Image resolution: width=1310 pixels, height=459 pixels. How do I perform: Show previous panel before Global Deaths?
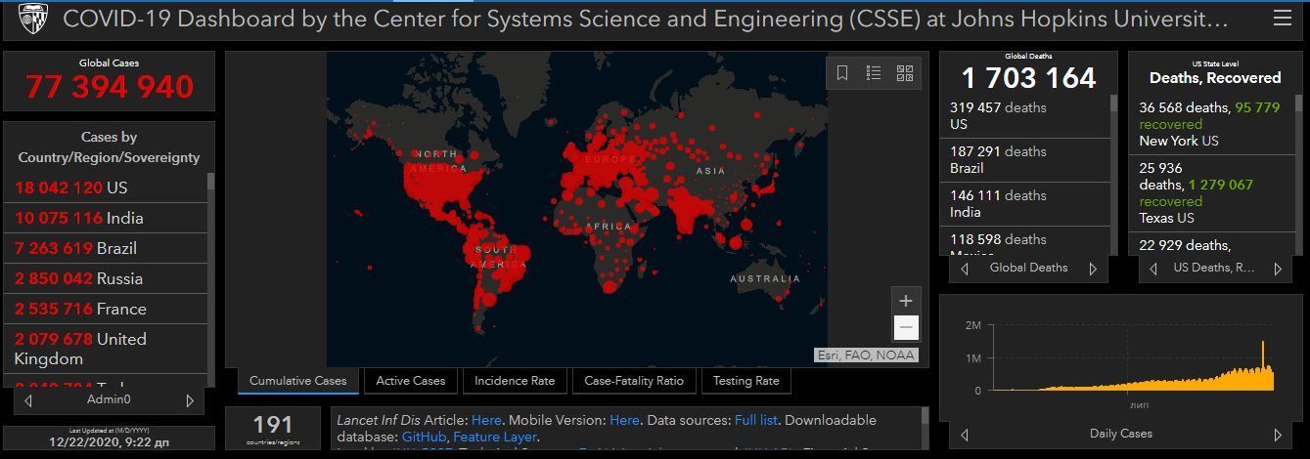click(965, 269)
